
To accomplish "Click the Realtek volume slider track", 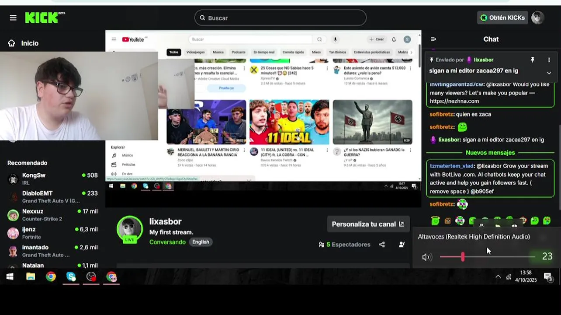I will [x=487, y=257].
